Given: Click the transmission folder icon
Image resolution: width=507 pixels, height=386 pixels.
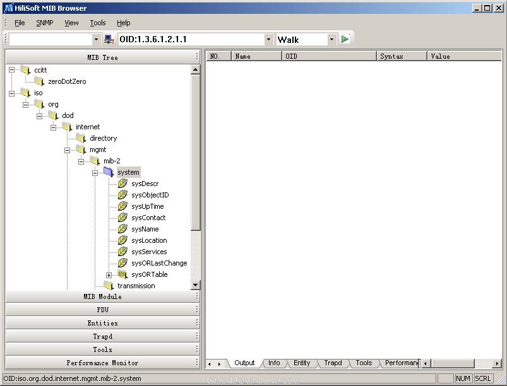Looking at the screenshot, I should [x=109, y=286].
